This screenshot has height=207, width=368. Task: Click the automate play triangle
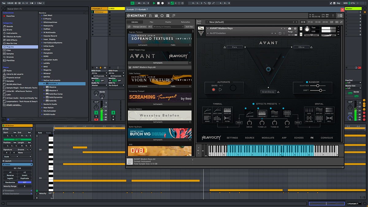[220, 90]
